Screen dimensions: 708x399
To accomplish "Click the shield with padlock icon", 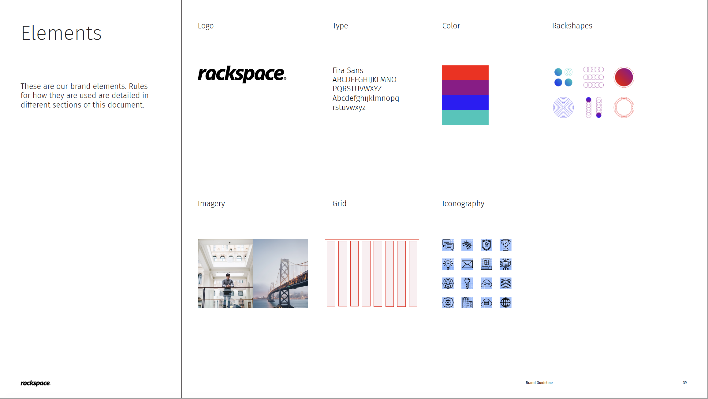I will pos(486,245).
